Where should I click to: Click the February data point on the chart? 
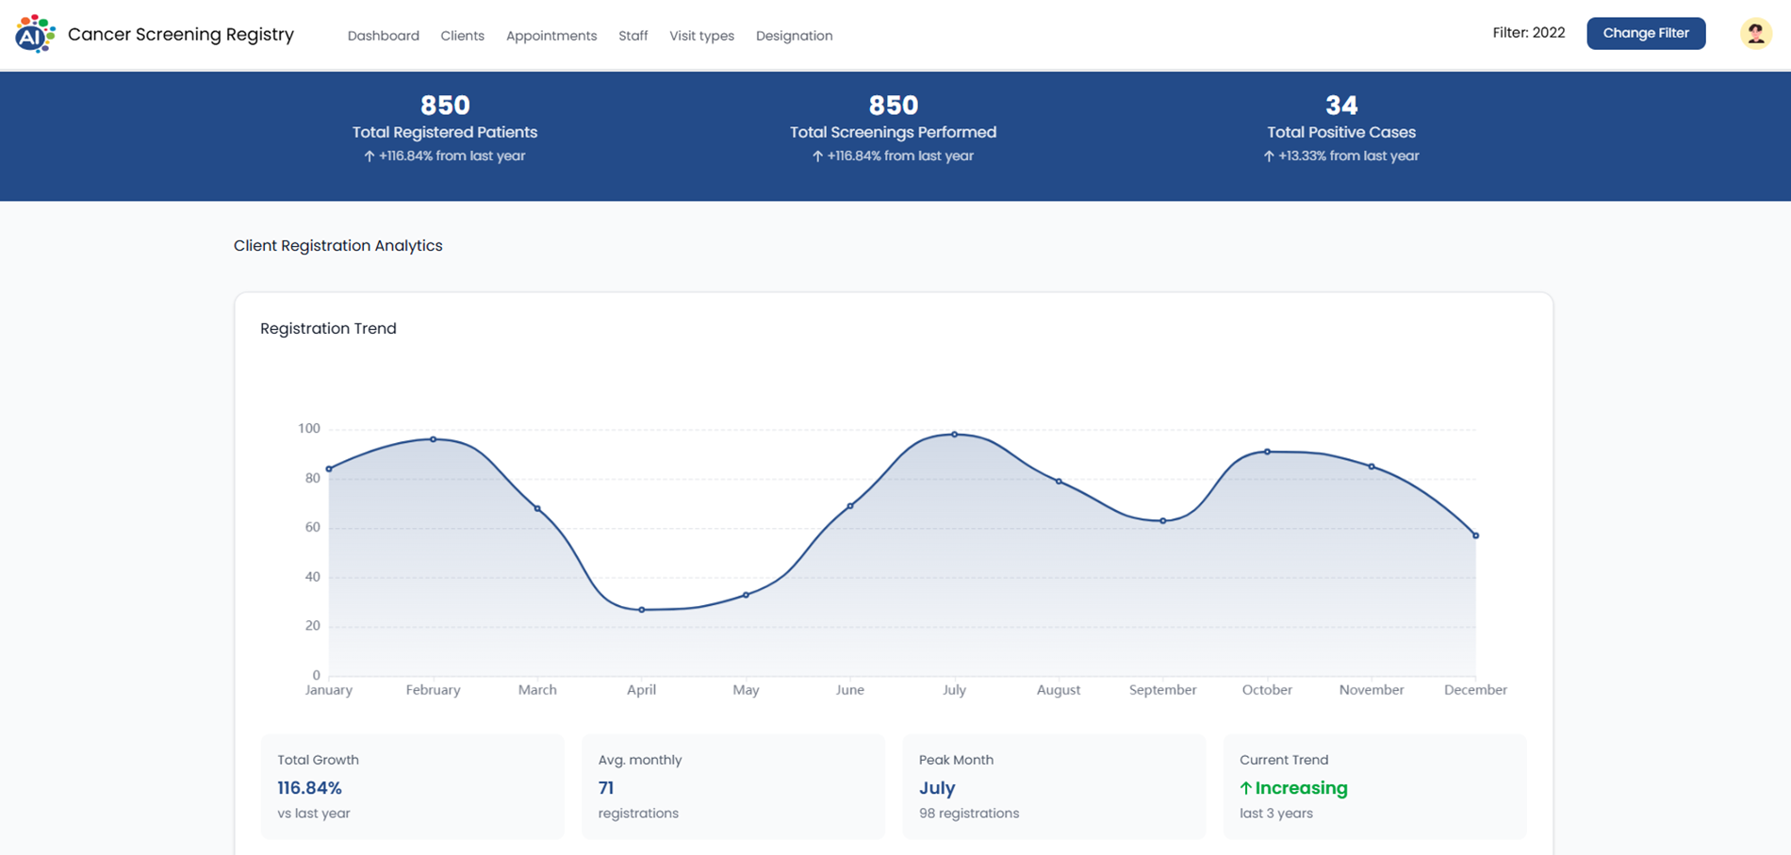pos(434,439)
